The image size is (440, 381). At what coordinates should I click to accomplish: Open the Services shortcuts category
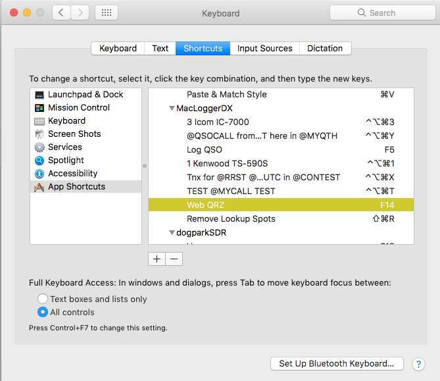pos(64,147)
